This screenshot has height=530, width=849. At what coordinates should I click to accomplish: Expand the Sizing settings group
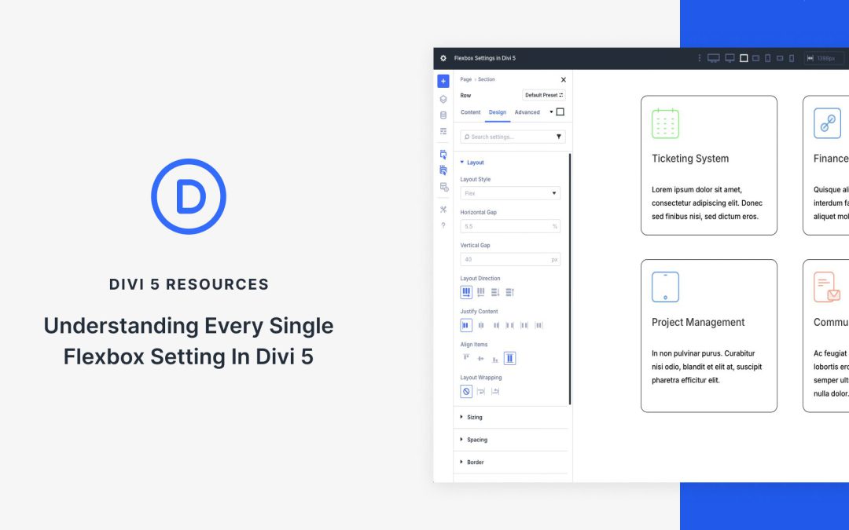[x=511, y=418]
